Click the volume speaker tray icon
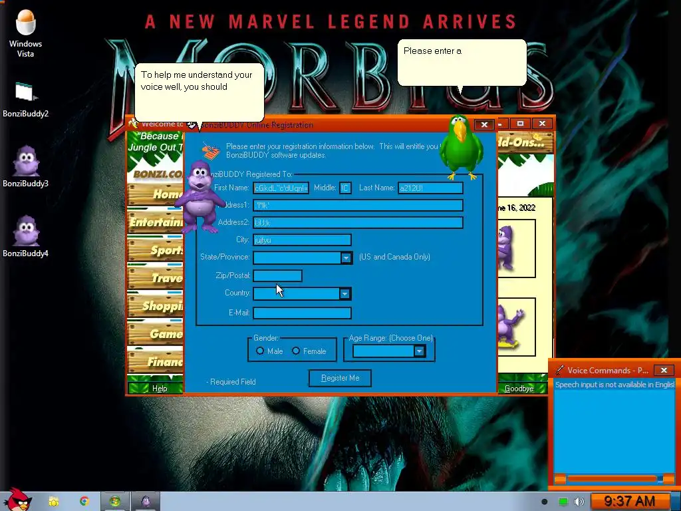This screenshot has width=681, height=511. pos(579,502)
